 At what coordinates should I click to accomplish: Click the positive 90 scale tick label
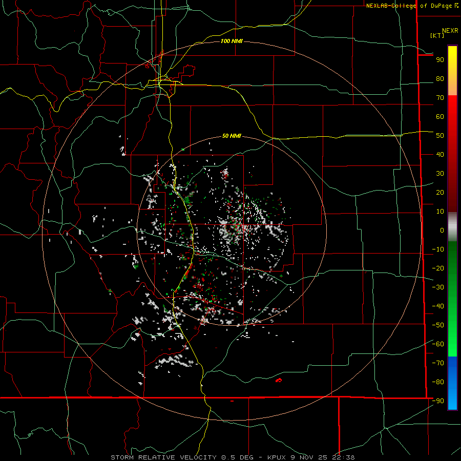440,60
